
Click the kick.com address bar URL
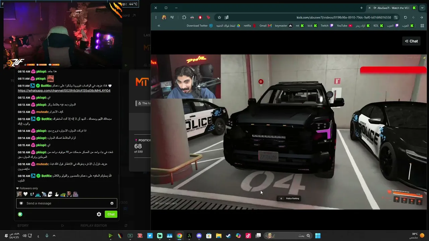[x=344, y=17]
